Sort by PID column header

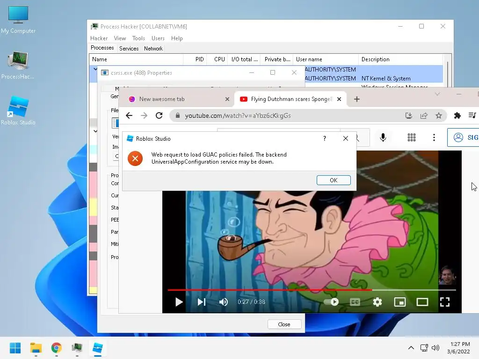click(x=196, y=59)
